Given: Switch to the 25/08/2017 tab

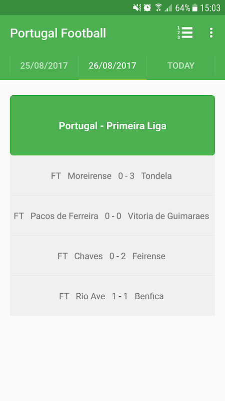Looking at the screenshot, I should (44, 66).
